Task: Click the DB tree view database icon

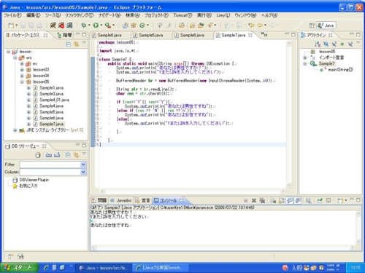Action: point(38,155)
